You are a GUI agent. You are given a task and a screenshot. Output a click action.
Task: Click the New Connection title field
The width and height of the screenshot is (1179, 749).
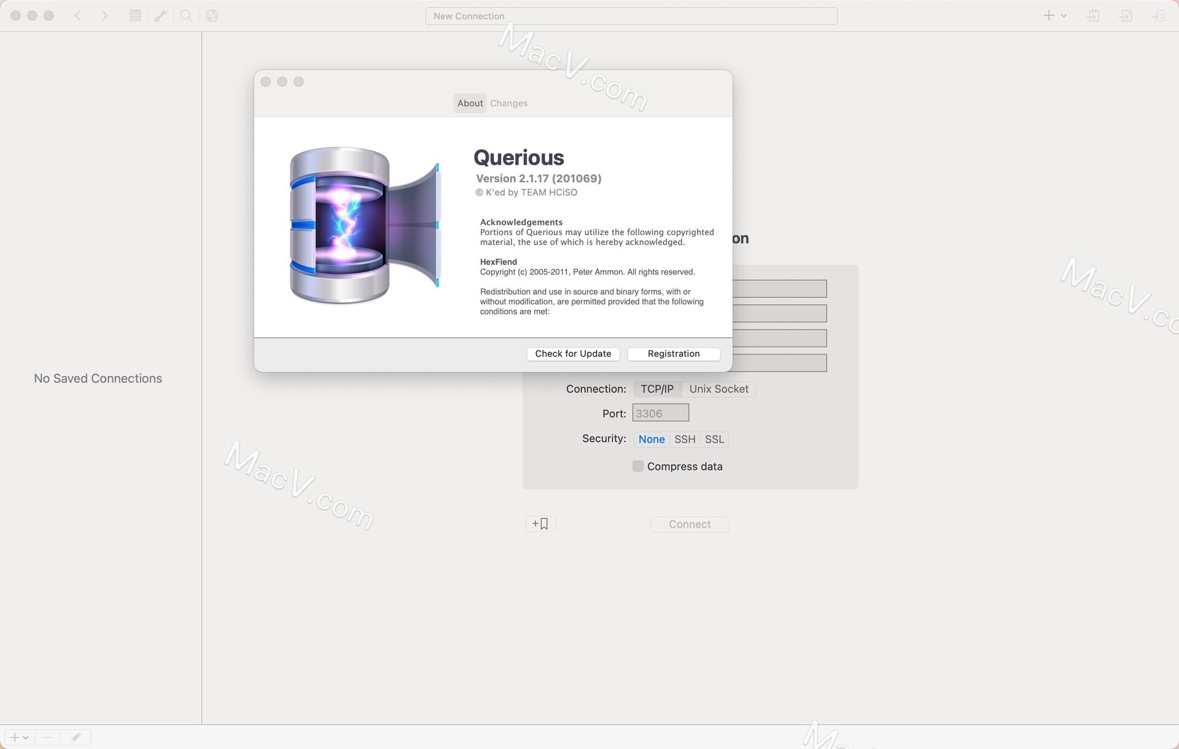[631, 16]
